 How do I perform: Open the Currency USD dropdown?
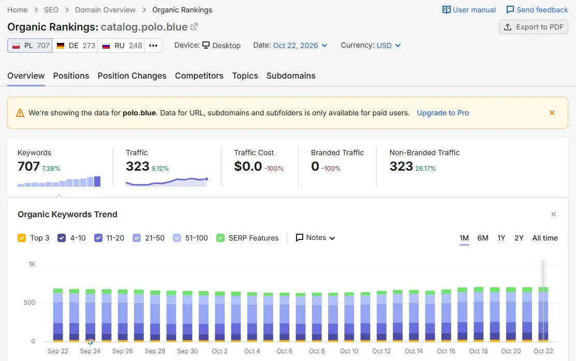pos(388,46)
